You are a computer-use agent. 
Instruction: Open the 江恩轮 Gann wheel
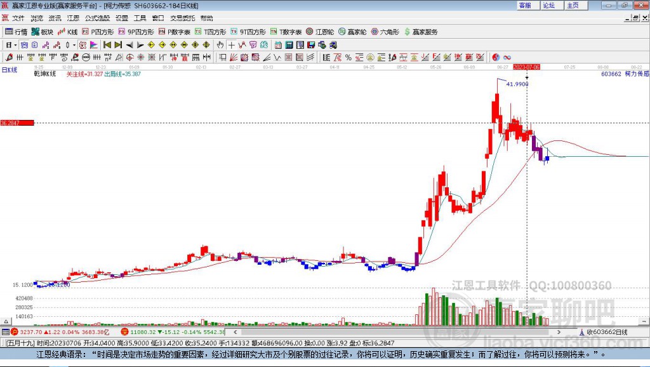pyautogui.click(x=320, y=32)
